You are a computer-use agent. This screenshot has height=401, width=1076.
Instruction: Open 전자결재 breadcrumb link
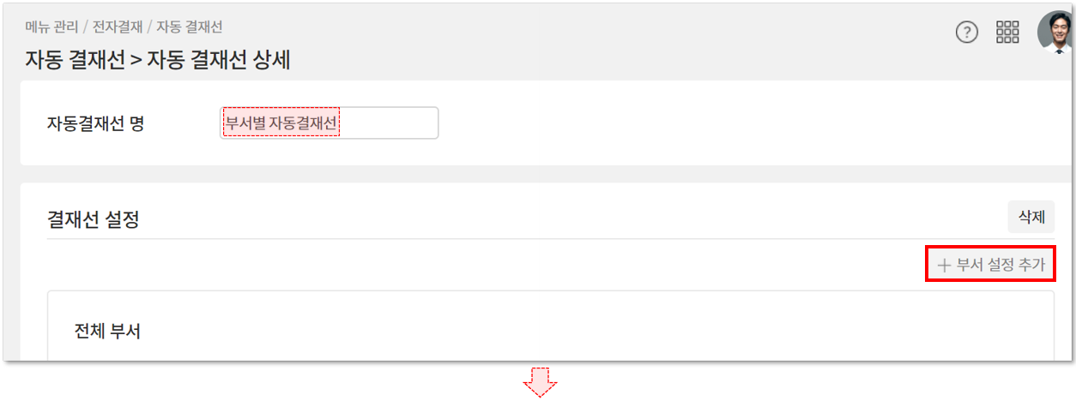click(x=118, y=27)
